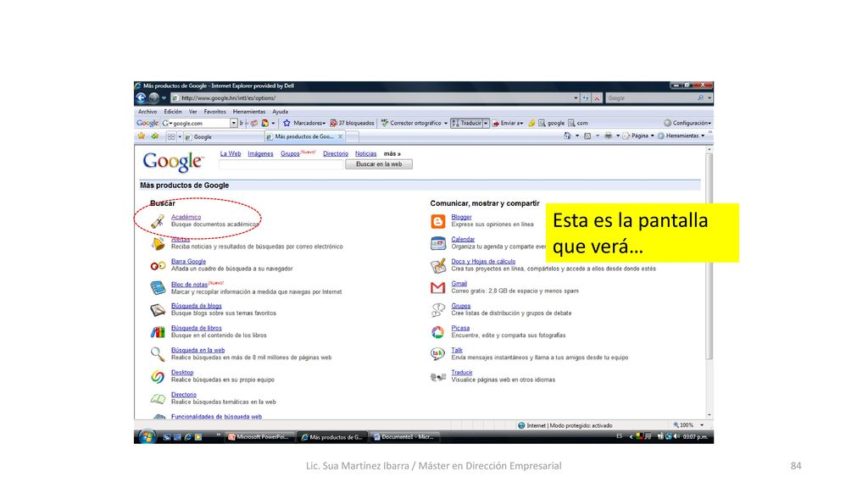Image resolution: width=868 pixels, height=488 pixels.
Task: Open the Imágenes link in the top navigation
Action: pyautogui.click(x=260, y=154)
